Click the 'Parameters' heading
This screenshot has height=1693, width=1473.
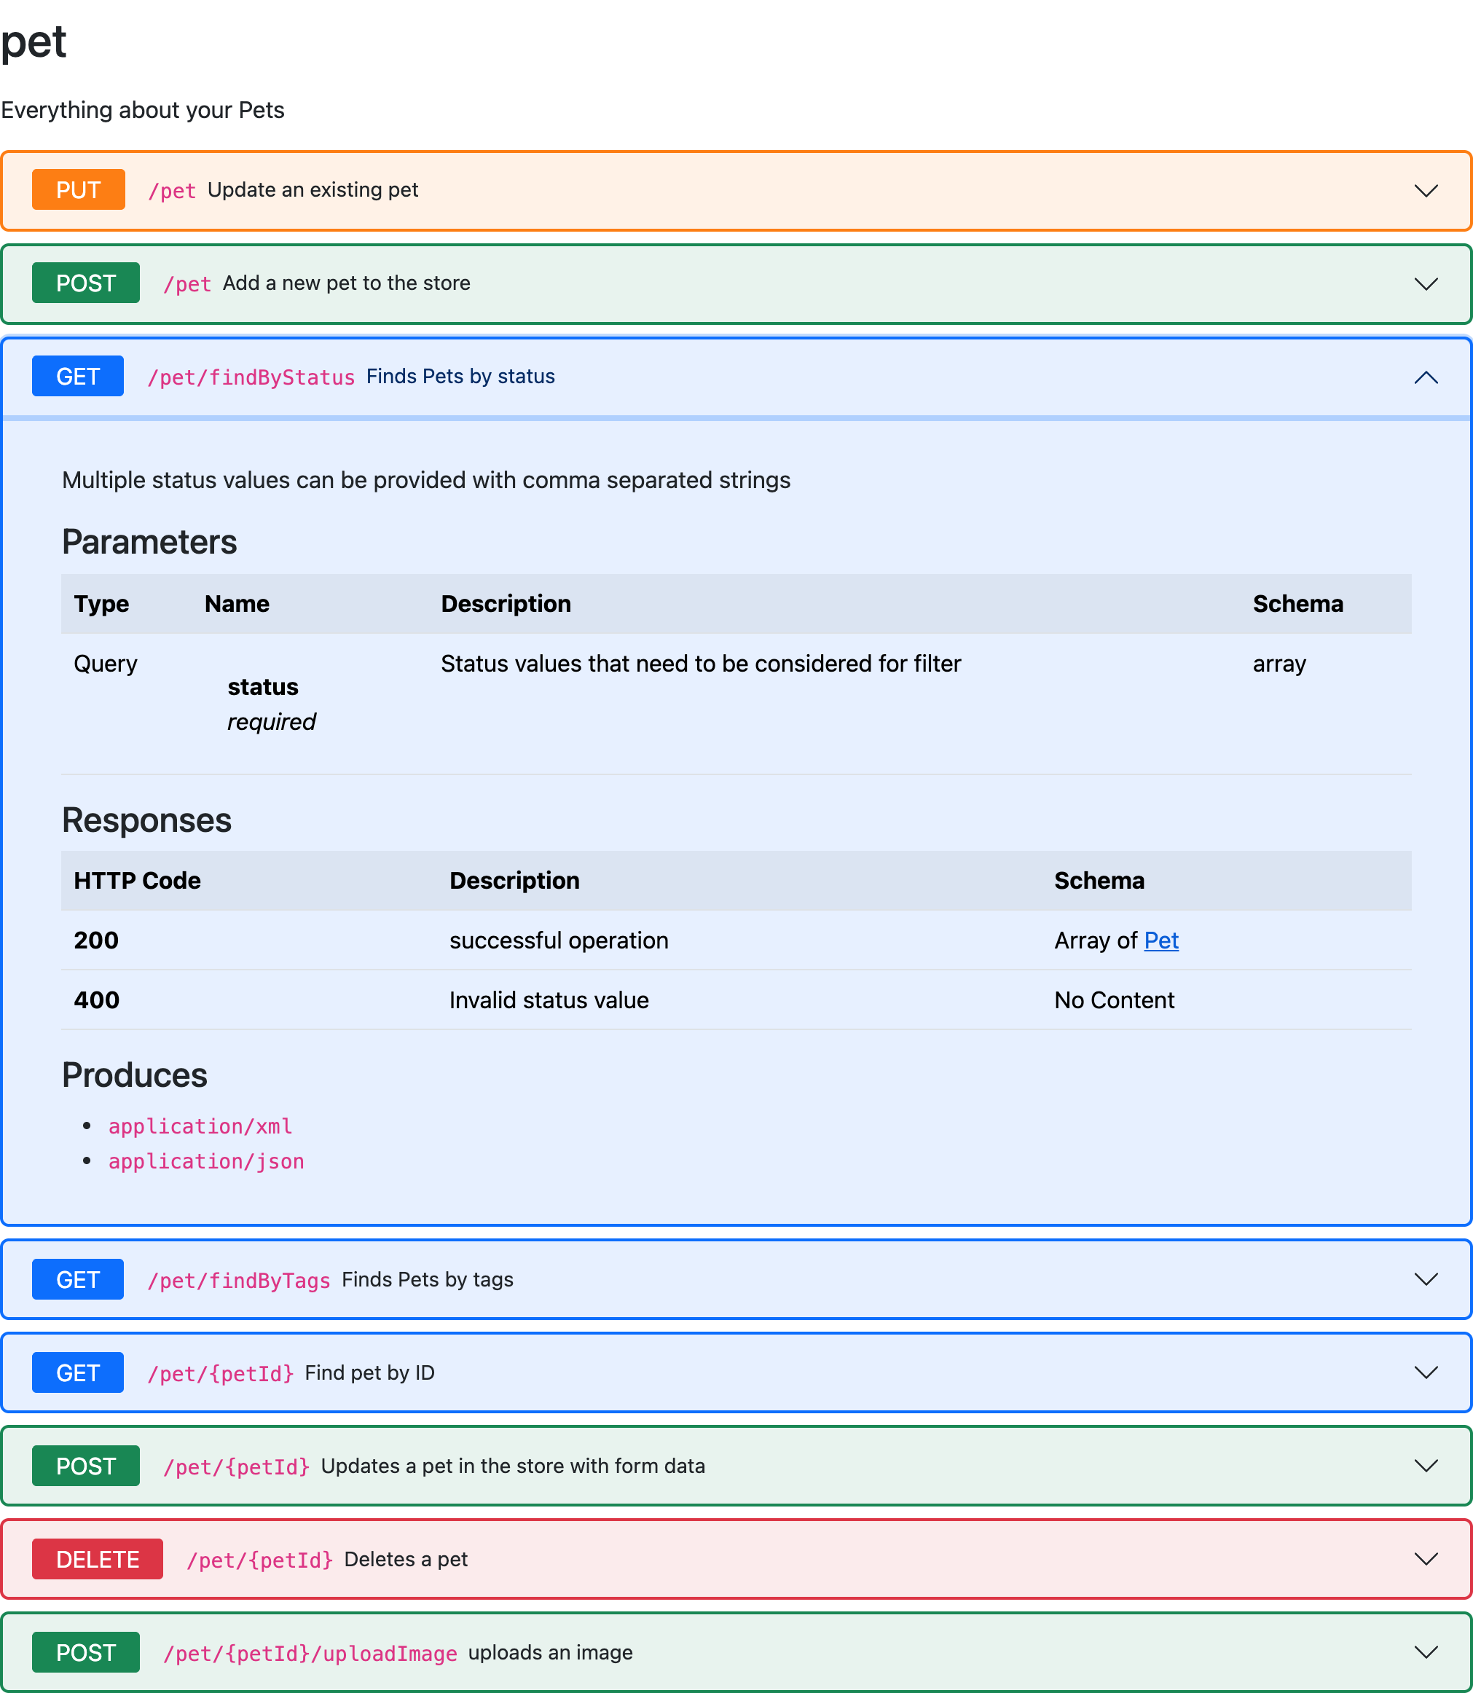[149, 543]
